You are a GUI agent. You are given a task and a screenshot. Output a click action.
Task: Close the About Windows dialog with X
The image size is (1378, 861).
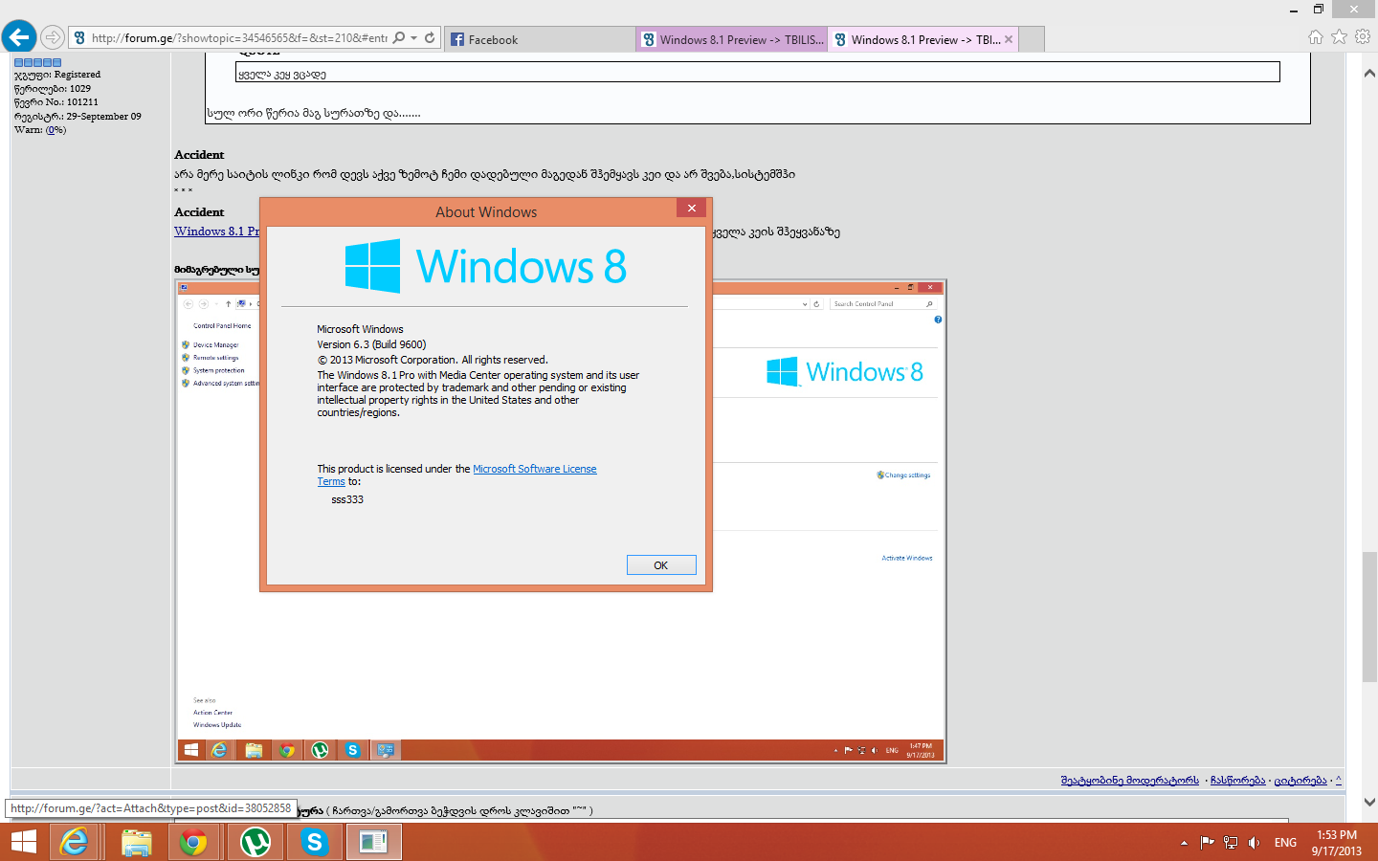tap(691, 208)
